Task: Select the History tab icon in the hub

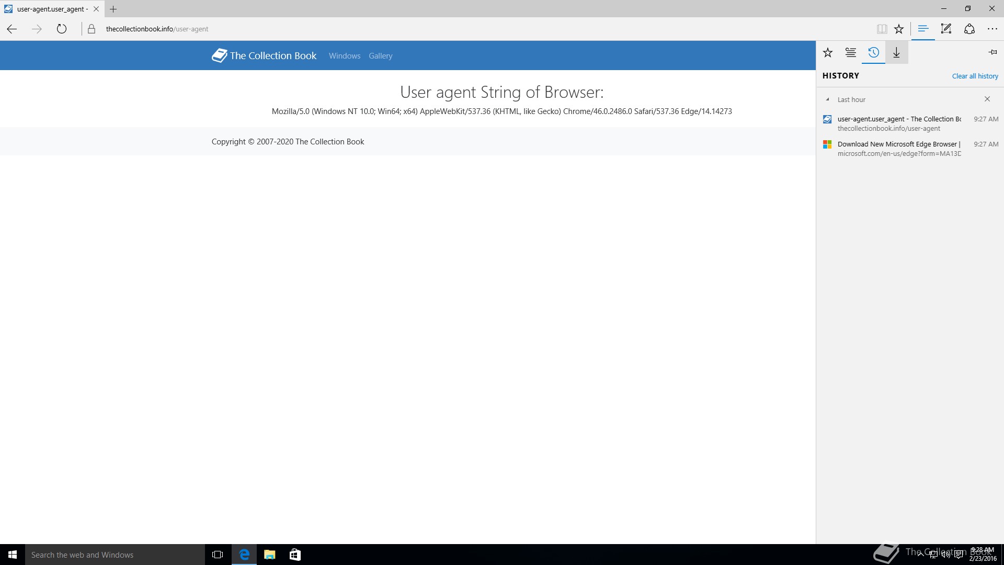Action: tap(873, 52)
